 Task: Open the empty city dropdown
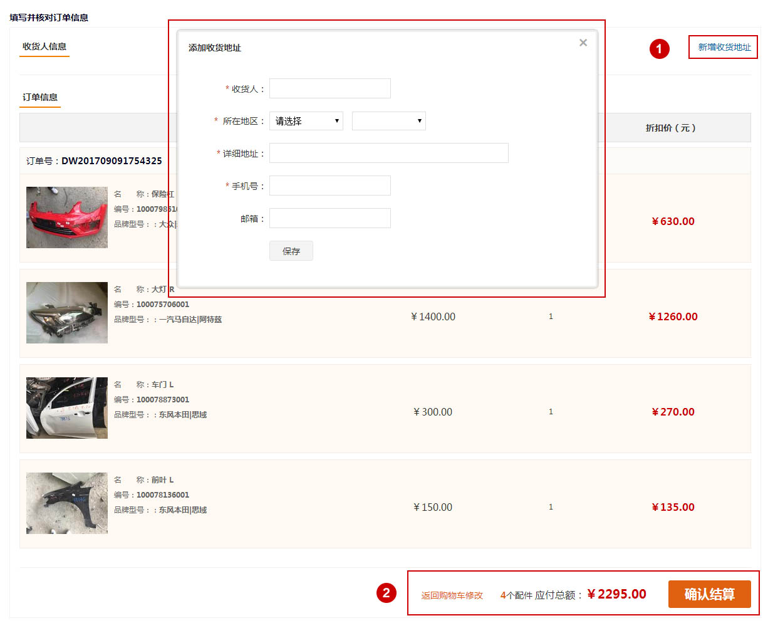pyautogui.click(x=388, y=121)
